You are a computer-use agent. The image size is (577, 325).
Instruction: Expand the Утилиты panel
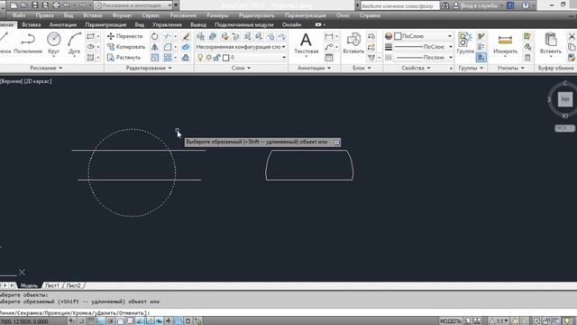coord(511,69)
